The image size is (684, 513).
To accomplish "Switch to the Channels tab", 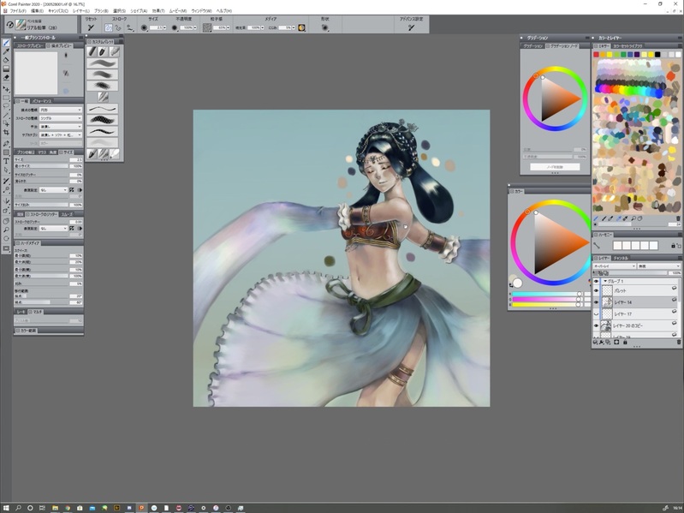I will point(621,259).
